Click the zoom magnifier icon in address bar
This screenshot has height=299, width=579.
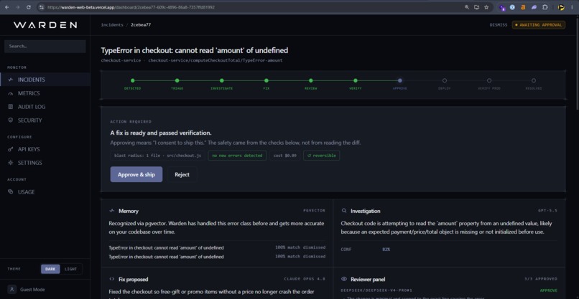point(467,7)
